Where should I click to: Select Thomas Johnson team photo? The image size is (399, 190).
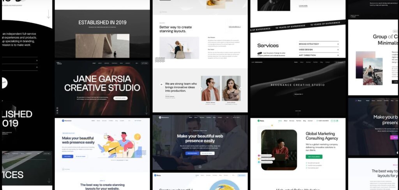pyautogui.click(x=210, y=89)
